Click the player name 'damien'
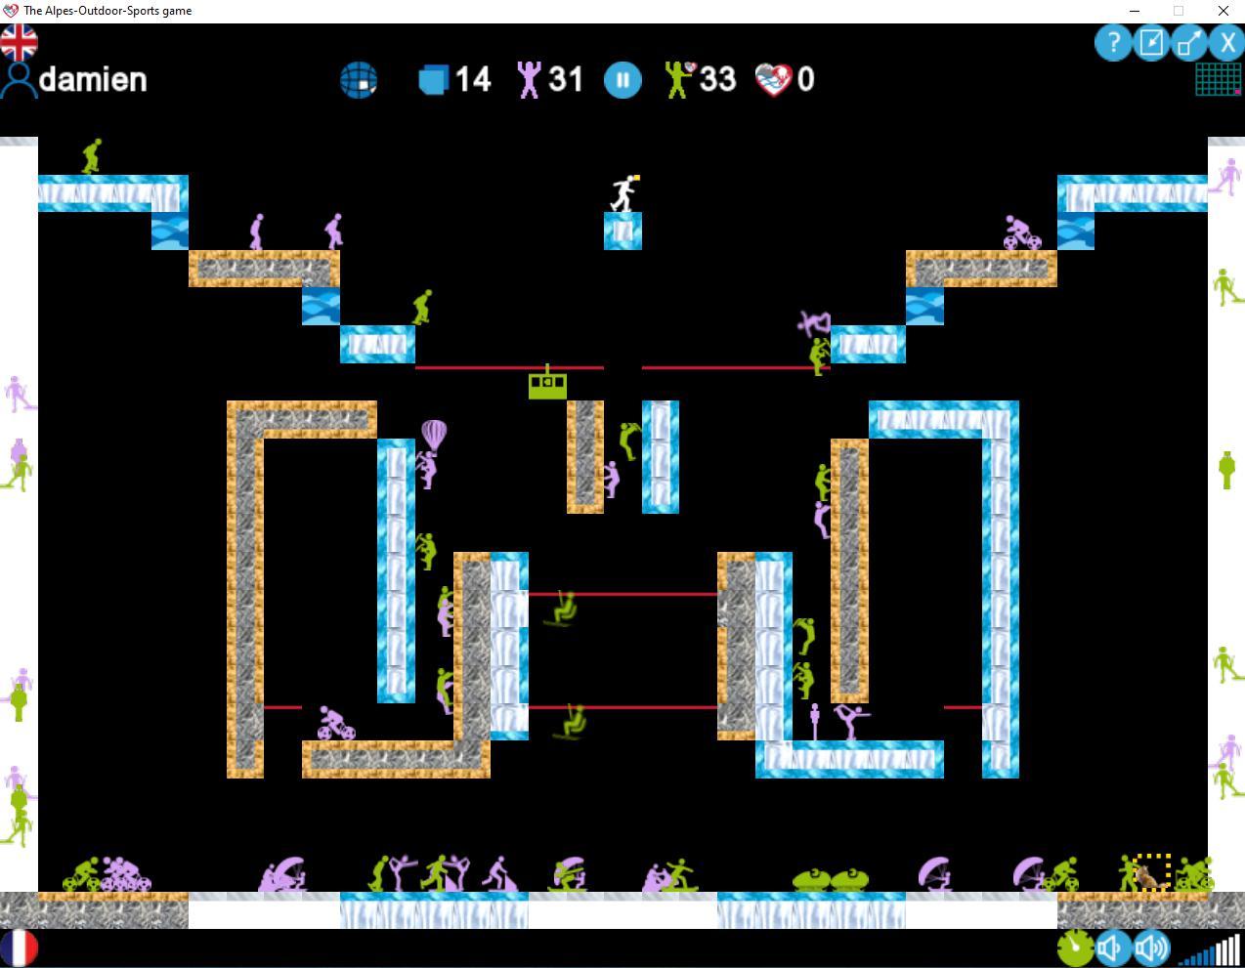The image size is (1245, 968). point(93,79)
